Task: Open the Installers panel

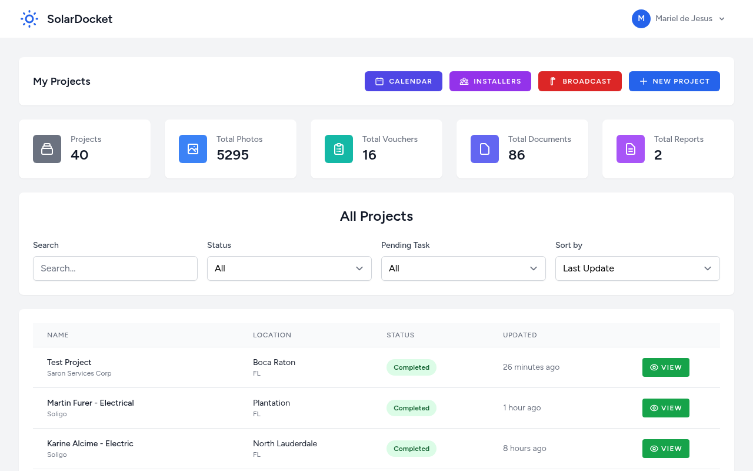Action: [x=490, y=81]
